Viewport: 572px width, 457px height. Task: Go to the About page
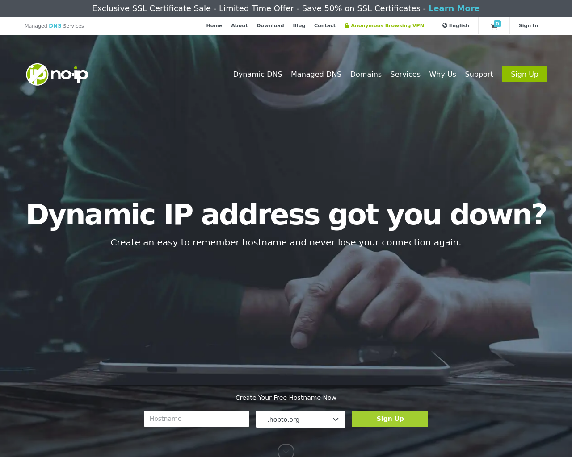(x=239, y=25)
